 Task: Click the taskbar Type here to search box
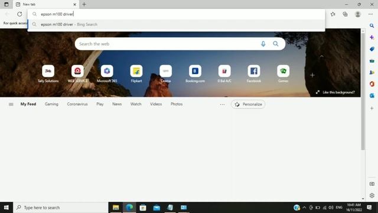[x=61, y=208]
